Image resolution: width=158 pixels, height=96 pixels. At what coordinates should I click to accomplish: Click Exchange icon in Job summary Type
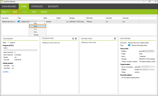129,45
